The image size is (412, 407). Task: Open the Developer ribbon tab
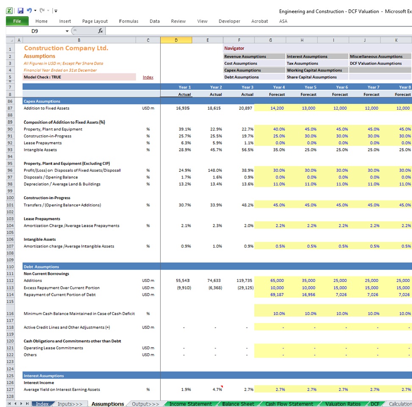[229, 21]
